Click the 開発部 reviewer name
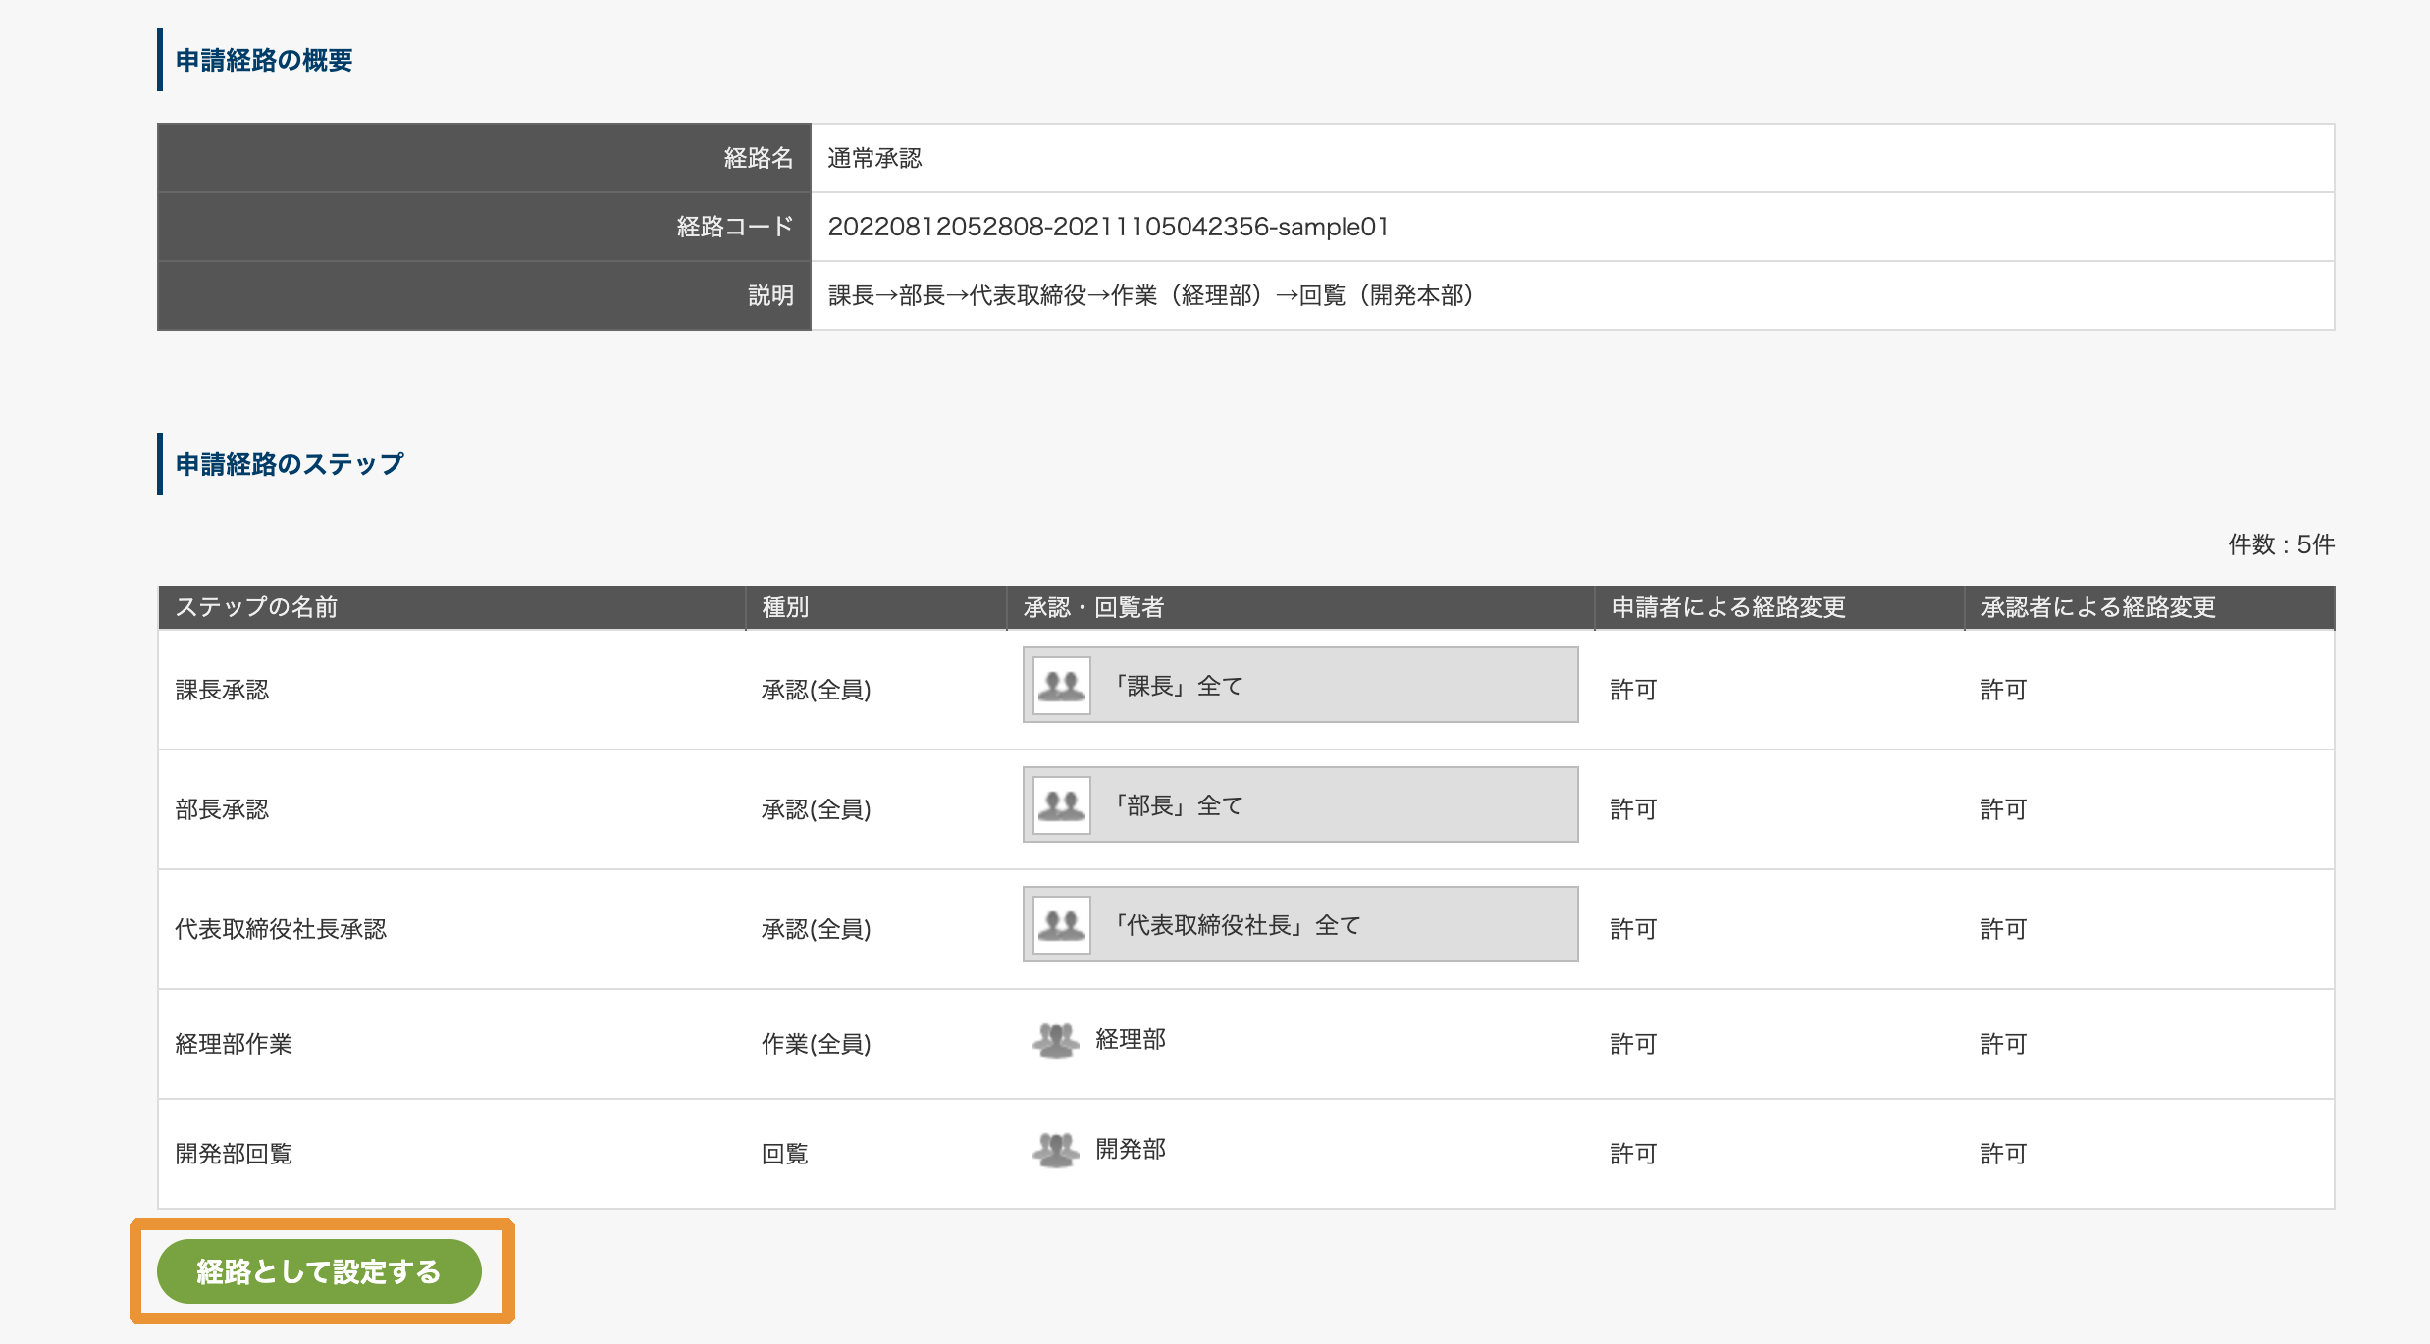 [1131, 1149]
